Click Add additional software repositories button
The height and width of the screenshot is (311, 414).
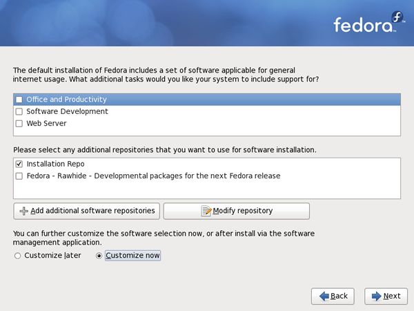click(87, 211)
